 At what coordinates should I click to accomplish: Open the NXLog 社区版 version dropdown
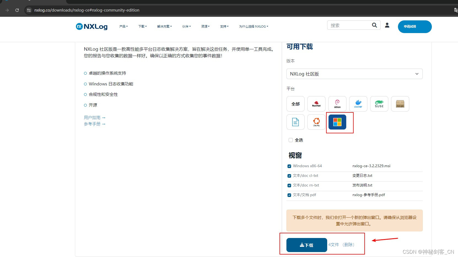click(354, 74)
